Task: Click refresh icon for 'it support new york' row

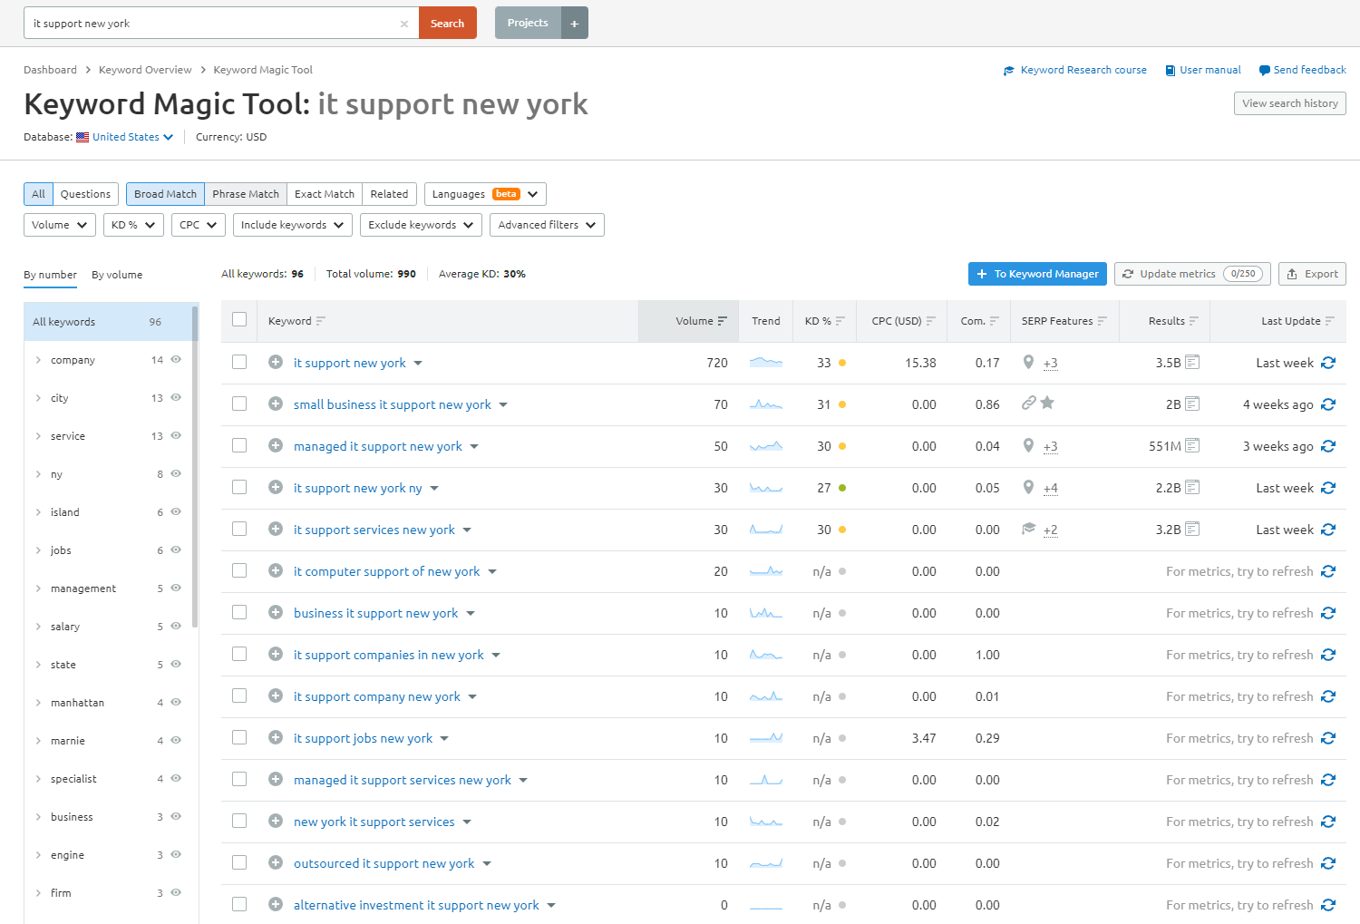Action: pos(1328,363)
